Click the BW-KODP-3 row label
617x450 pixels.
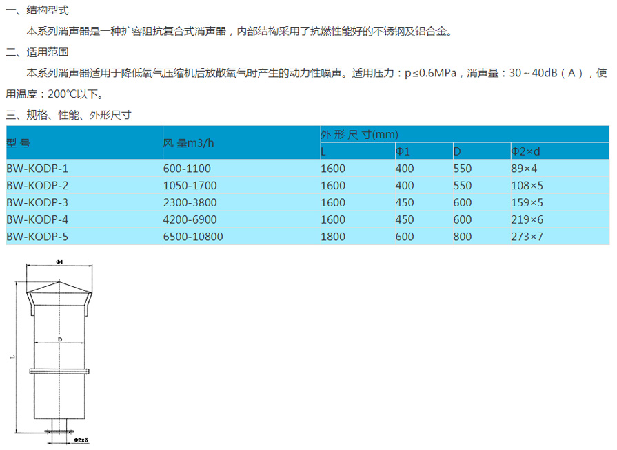(37, 202)
